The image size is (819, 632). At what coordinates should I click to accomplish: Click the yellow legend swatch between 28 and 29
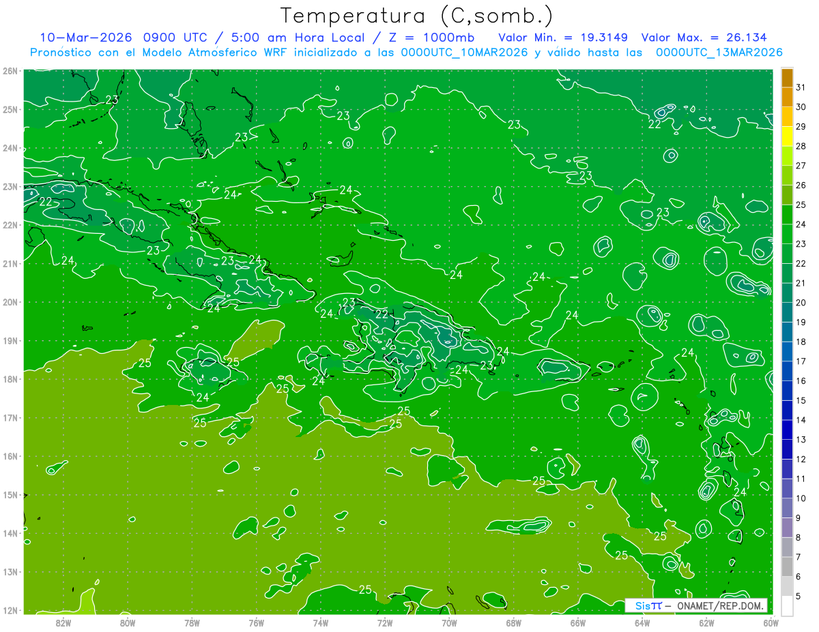787,136
